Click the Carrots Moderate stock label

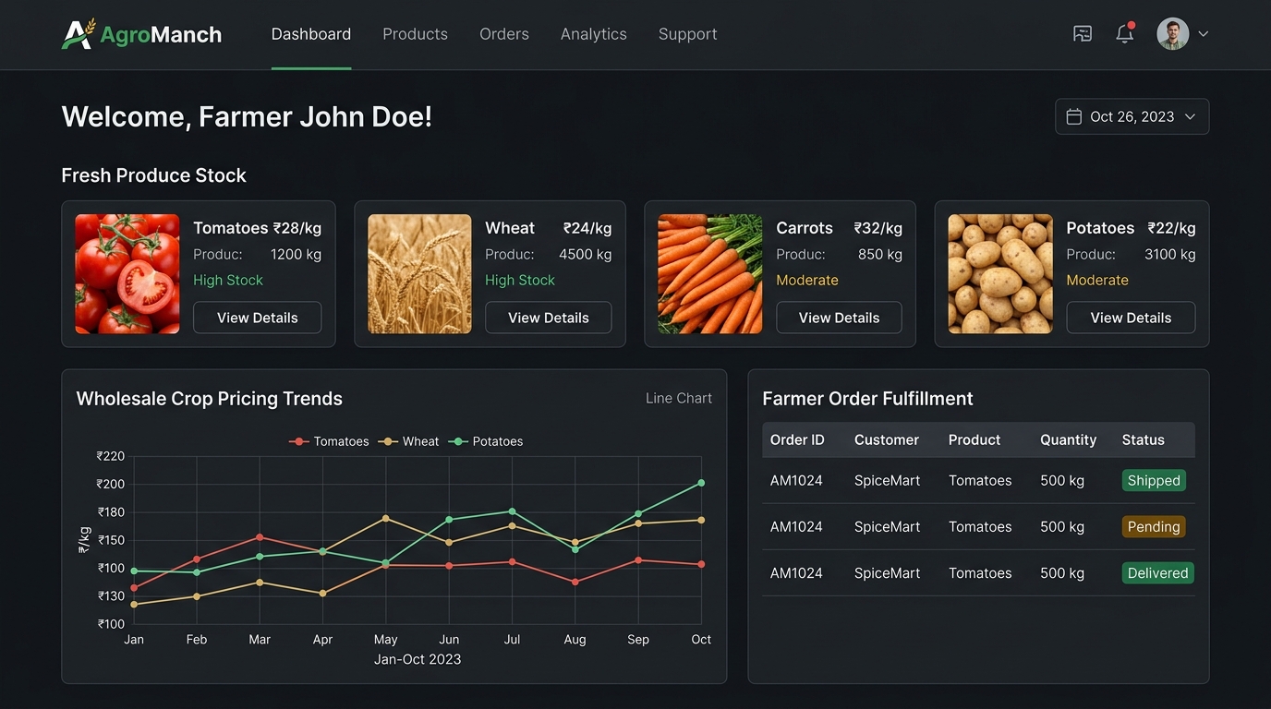coord(807,280)
